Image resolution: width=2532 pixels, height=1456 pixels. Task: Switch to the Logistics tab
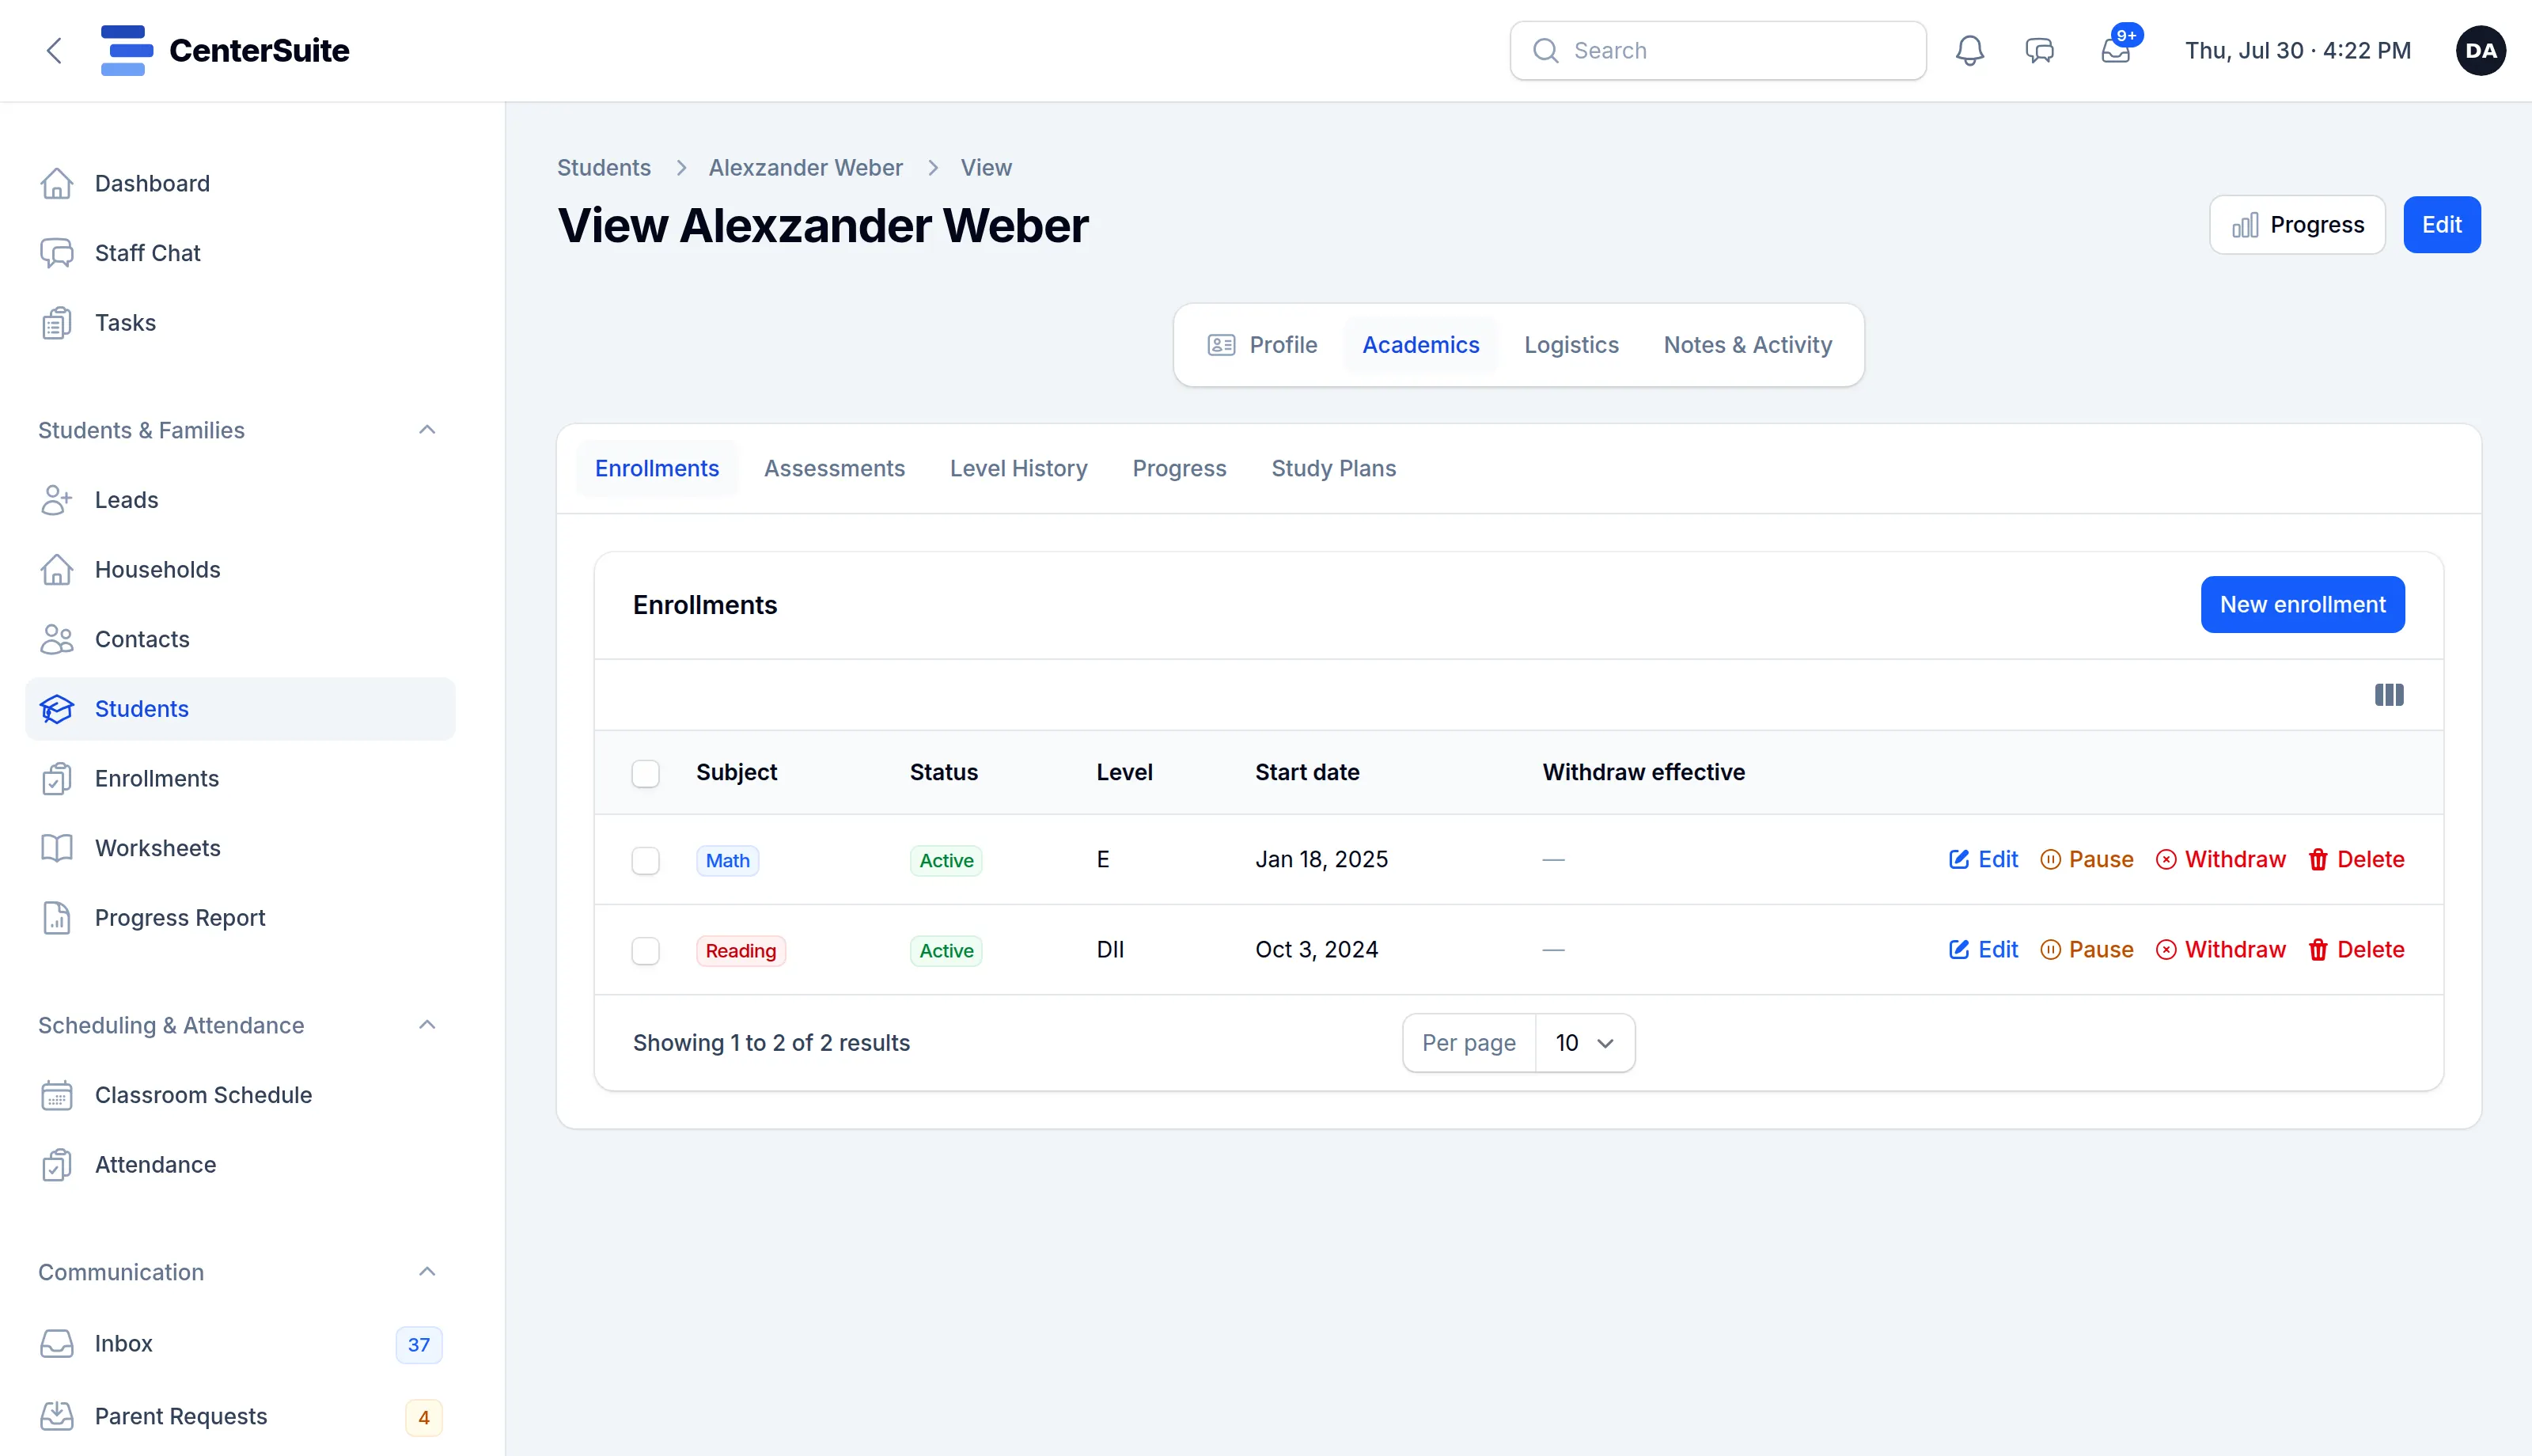coord(1571,345)
